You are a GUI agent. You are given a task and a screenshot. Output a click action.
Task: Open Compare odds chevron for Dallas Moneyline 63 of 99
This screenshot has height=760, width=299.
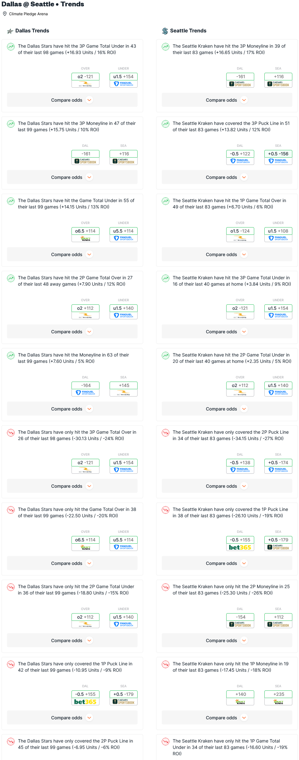[x=90, y=409]
